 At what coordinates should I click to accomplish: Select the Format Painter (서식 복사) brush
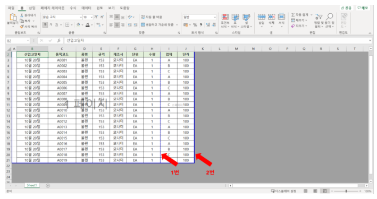[22, 27]
